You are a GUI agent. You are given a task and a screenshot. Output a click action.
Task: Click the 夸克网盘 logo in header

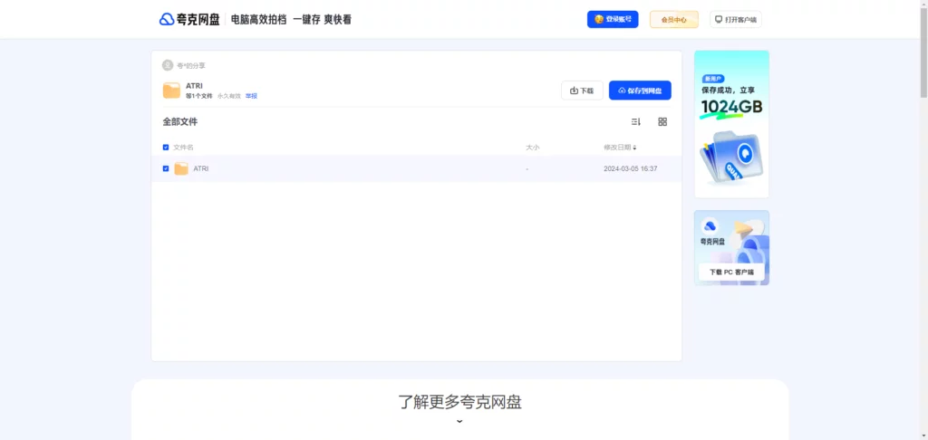click(x=189, y=20)
